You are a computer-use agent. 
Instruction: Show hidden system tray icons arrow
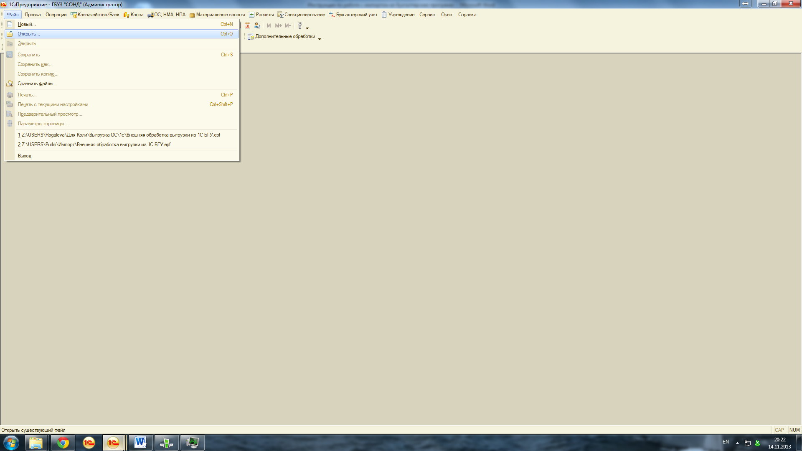pyautogui.click(x=737, y=443)
